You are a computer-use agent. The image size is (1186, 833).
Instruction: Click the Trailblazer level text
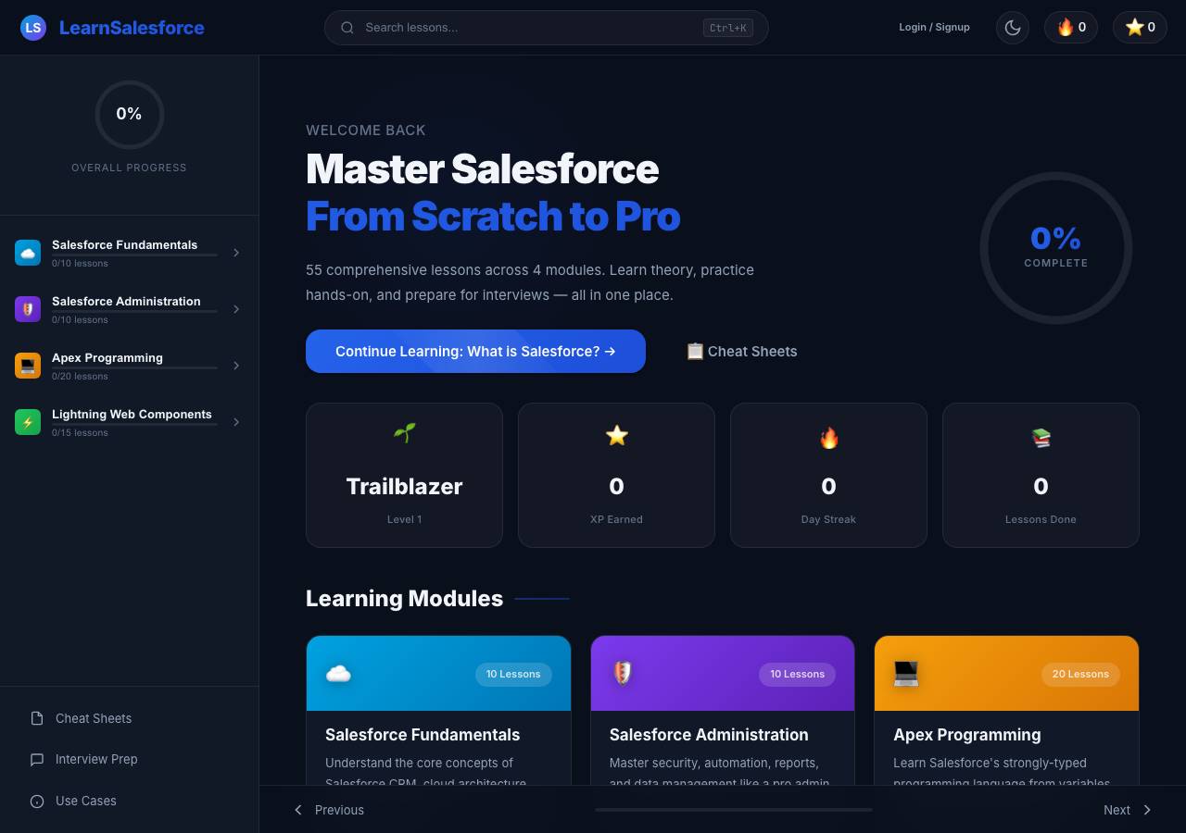click(404, 486)
